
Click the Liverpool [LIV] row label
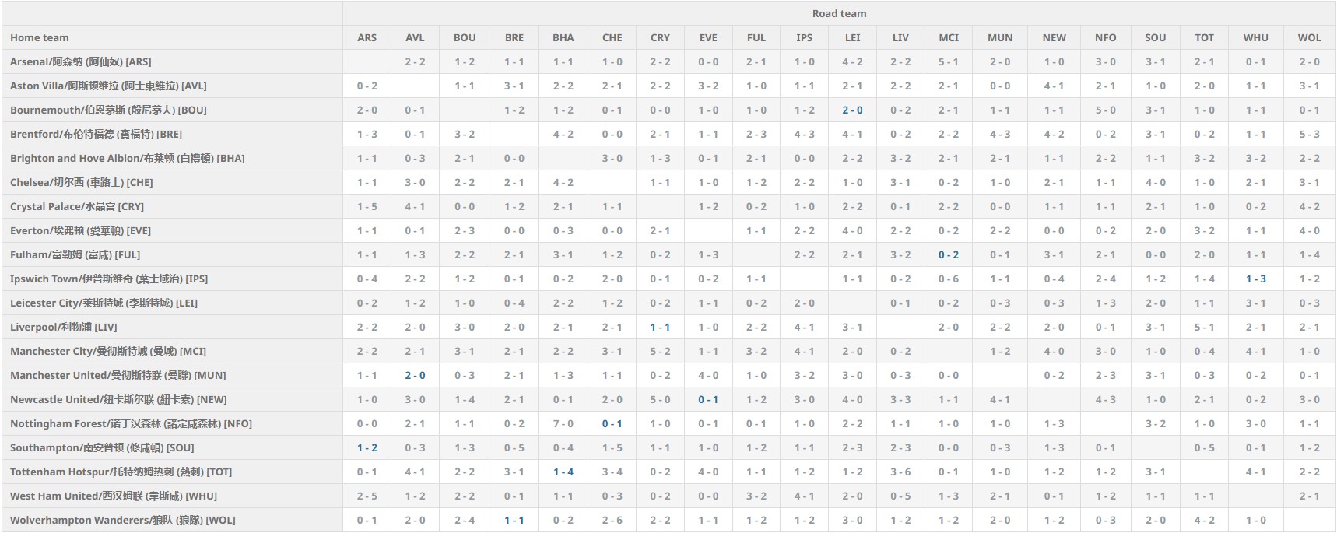click(63, 327)
